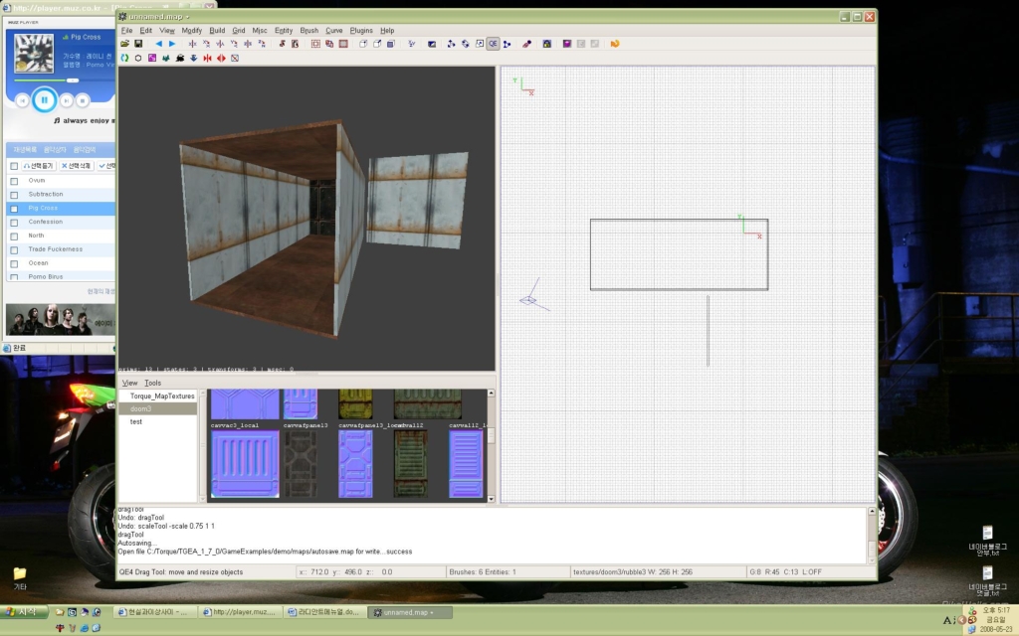Viewport: 1019px width, 636px height.
Task: Skip to previous track in Muz player
Action: [x=22, y=100]
